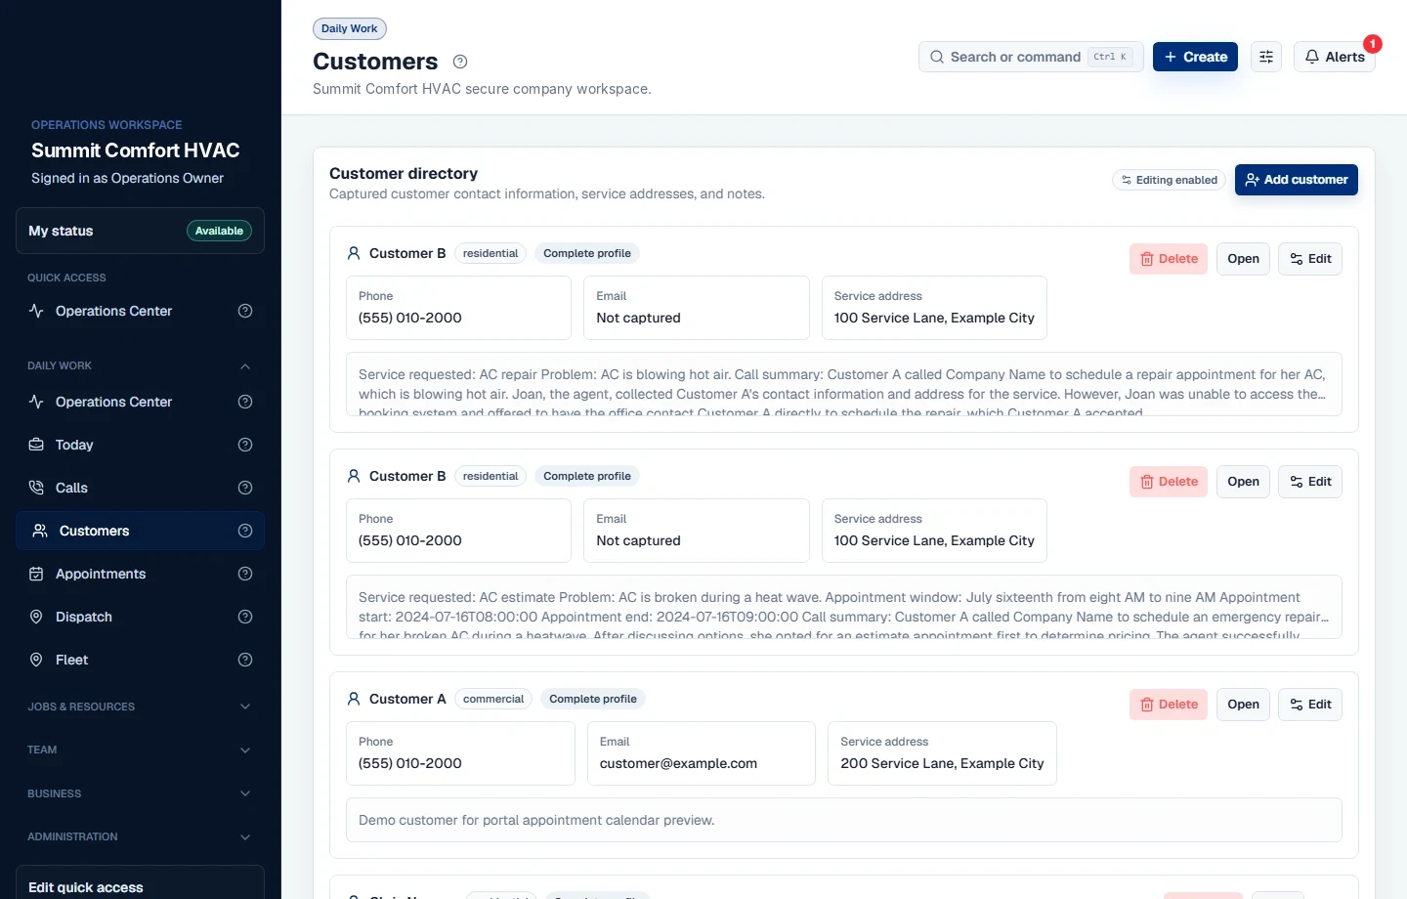Expand the Team section
This screenshot has width=1407, height=899.
point(140,749)
